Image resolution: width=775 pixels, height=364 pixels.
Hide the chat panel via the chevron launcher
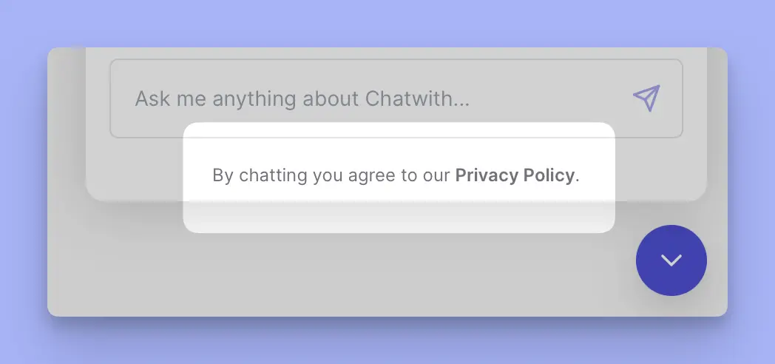coord(671,260)
